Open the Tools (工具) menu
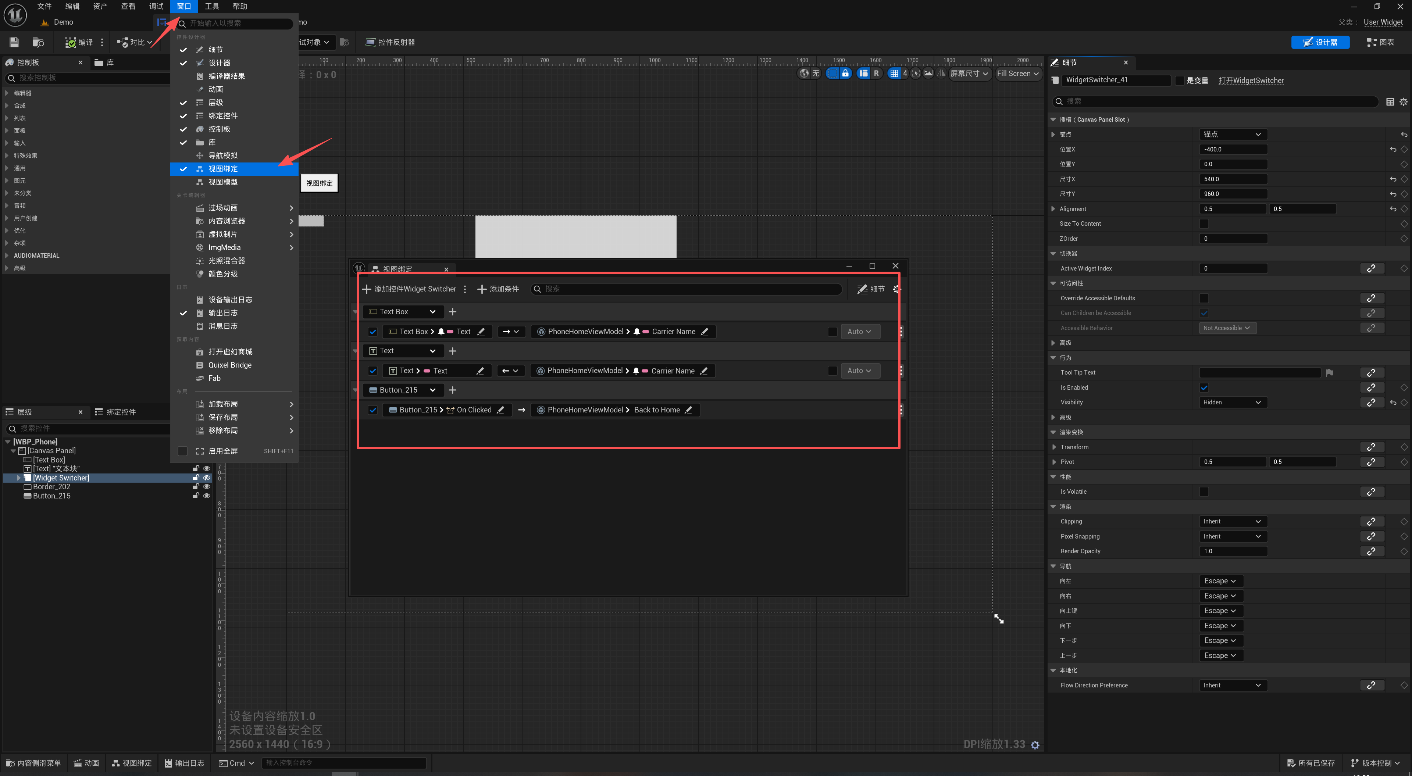 point(211,6)
